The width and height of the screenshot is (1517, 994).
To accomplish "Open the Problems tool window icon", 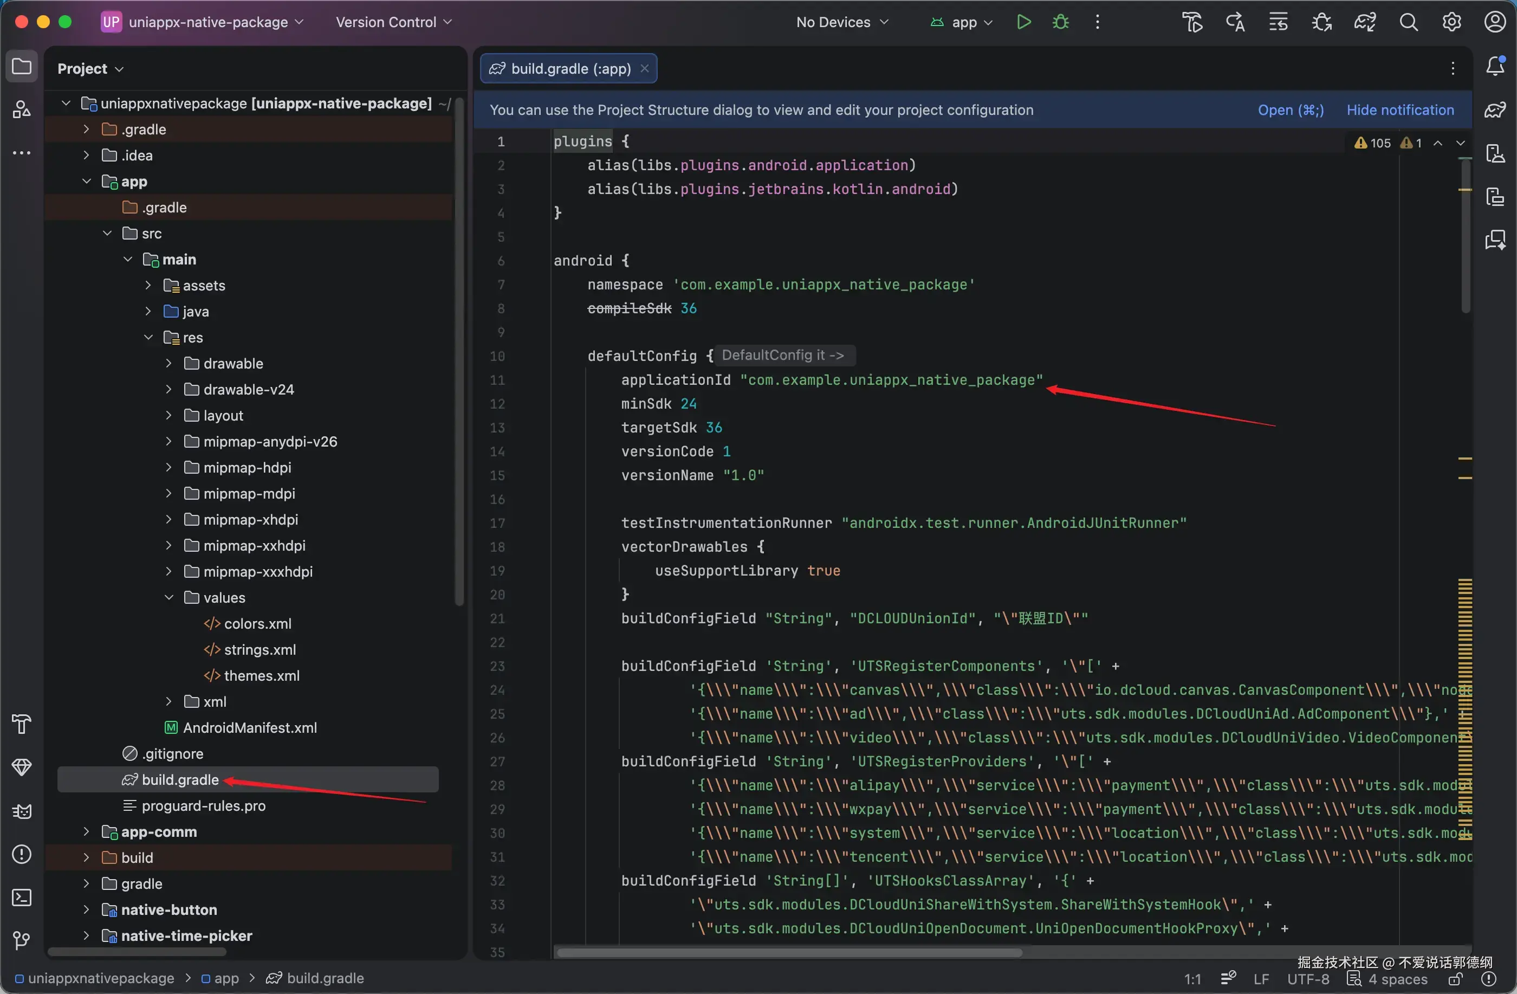I will (x=22, y=854).
